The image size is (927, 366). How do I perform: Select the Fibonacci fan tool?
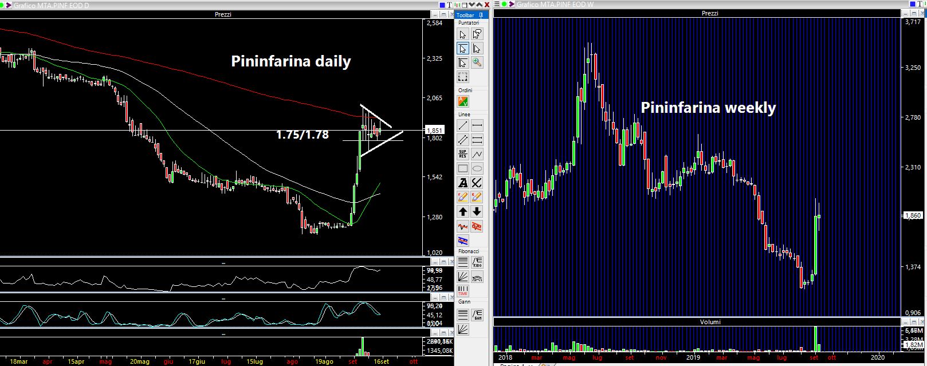pos(463,277)
